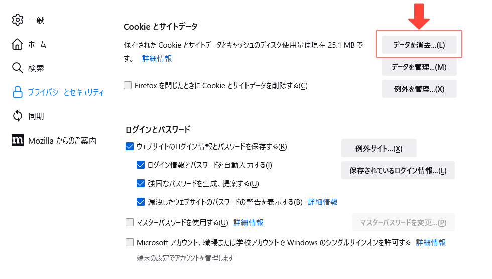This screenshot has height=279, width=492.
Task: Toggle breached website password alerts checkbox
Action: [141, 202]
